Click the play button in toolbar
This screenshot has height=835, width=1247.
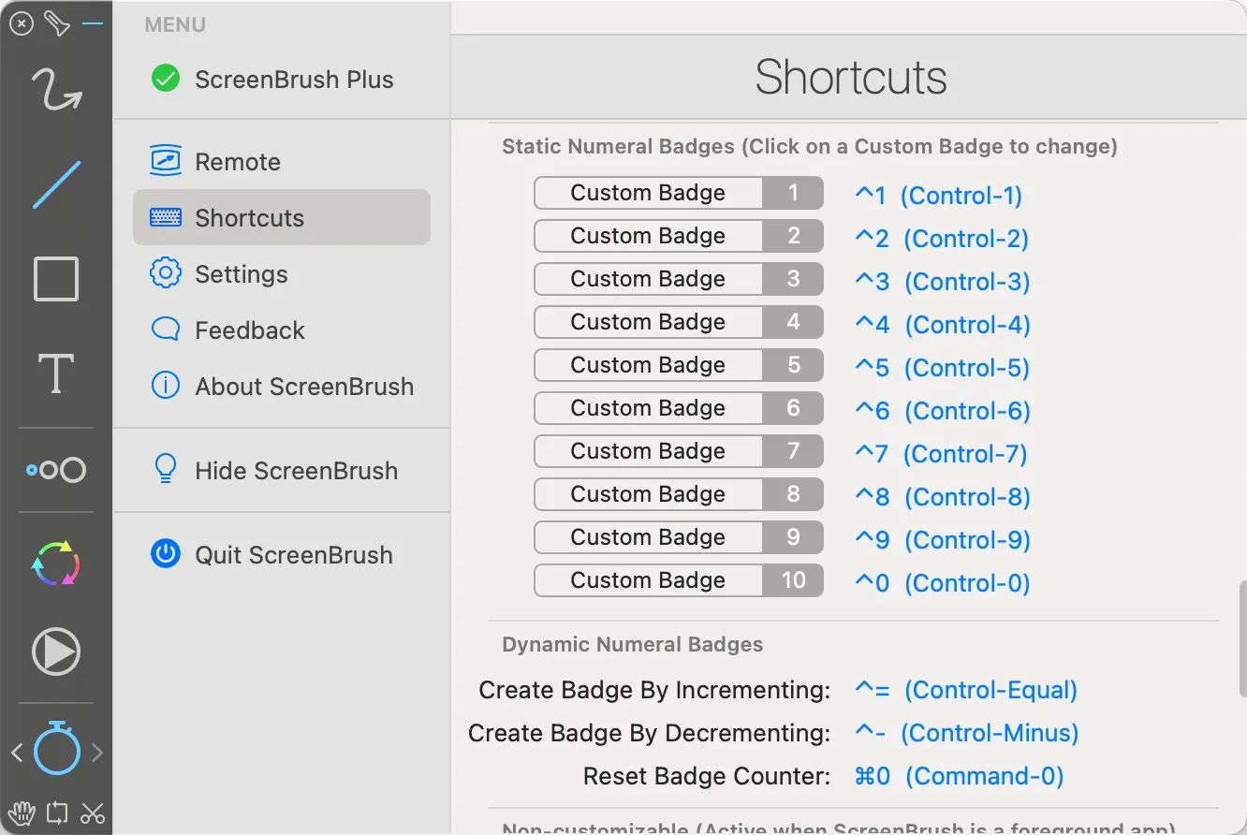(56, 652)
